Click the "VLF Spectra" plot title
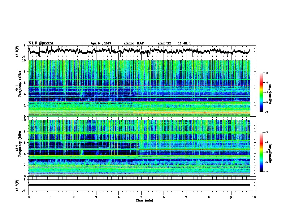This screenshot has height=221, width=286. coord(41,43)
